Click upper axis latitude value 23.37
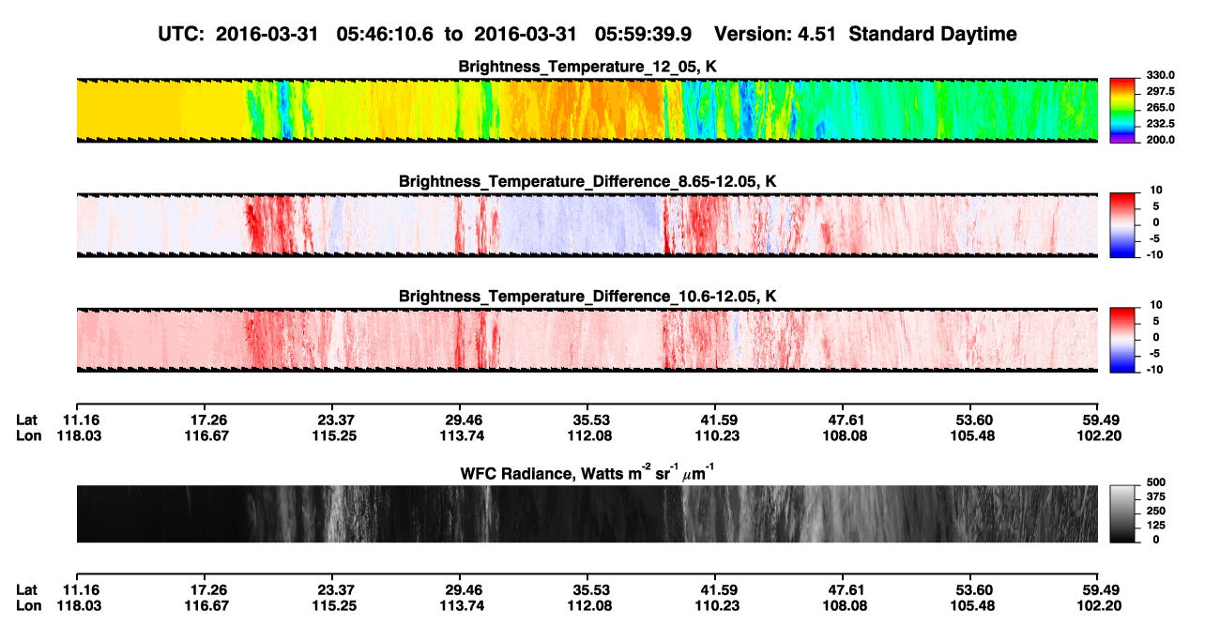The width and height of the screenshot is (1220, 626). [x=332, y=420]
